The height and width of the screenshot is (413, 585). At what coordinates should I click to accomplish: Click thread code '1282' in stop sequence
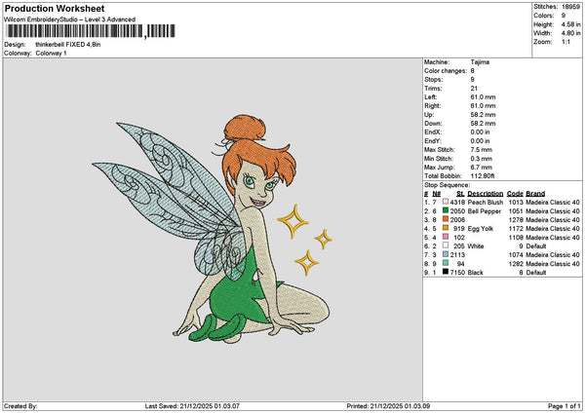click(516, 264)
